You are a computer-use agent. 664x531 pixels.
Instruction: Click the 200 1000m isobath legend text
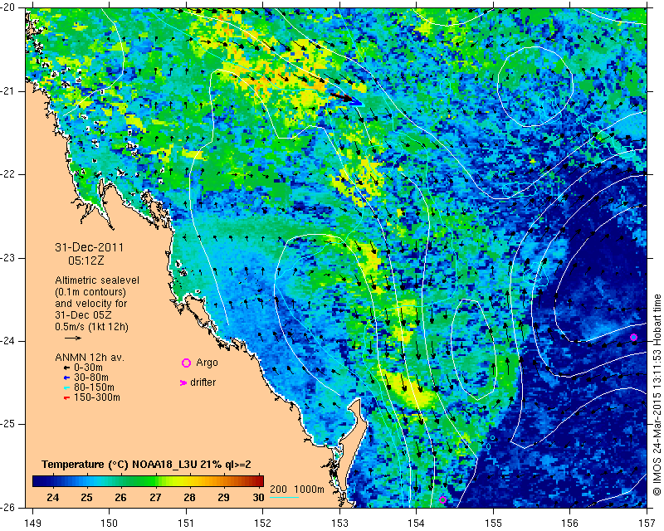pyautogui.click(x=297, y=490)
